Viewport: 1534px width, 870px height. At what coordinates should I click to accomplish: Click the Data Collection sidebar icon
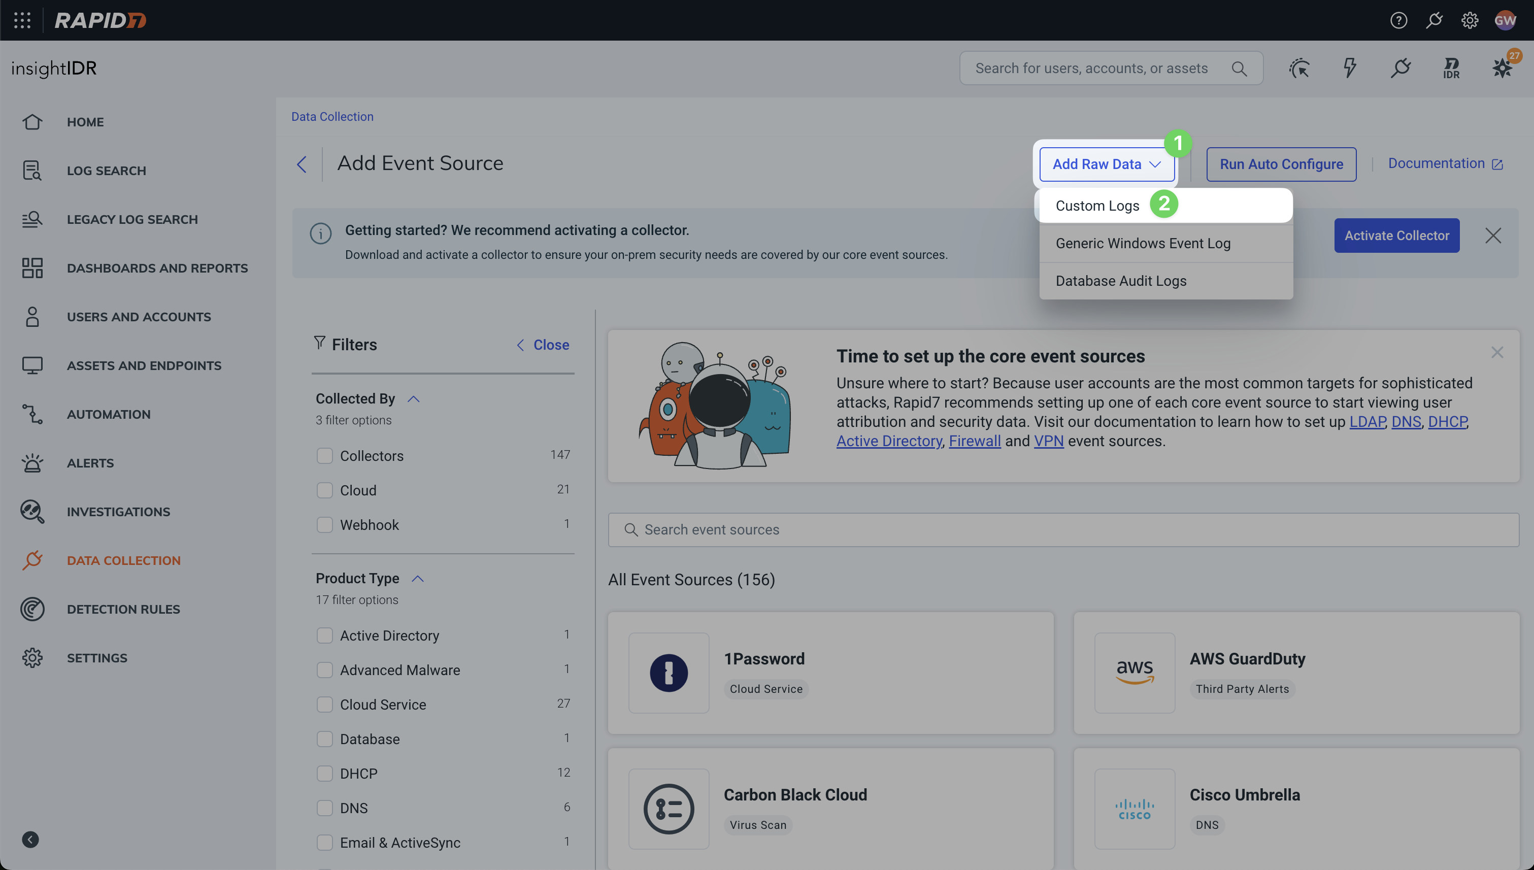pos(32,560)
